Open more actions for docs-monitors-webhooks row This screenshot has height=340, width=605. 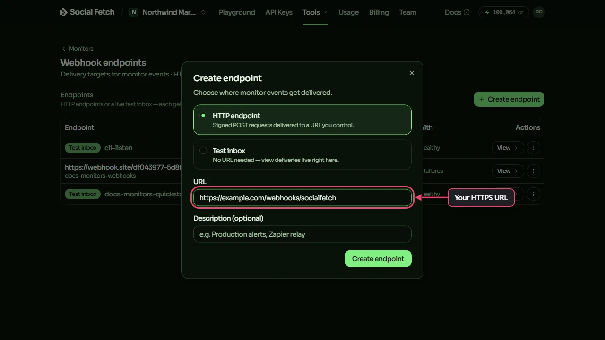click(534, 171)
